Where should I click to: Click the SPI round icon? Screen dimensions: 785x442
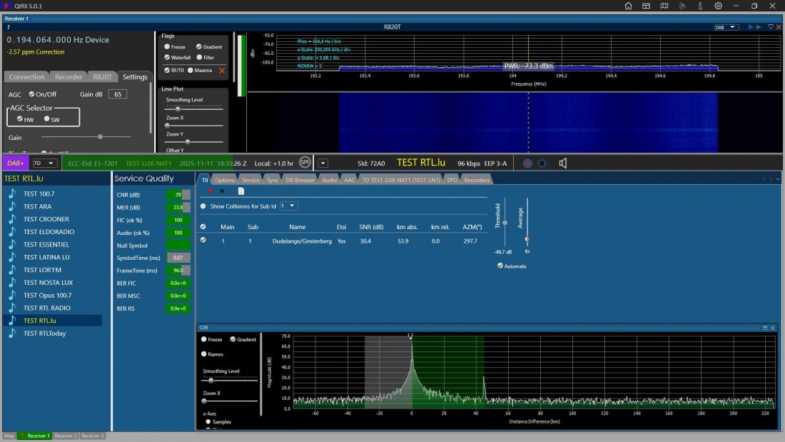[x=305, y=162]
